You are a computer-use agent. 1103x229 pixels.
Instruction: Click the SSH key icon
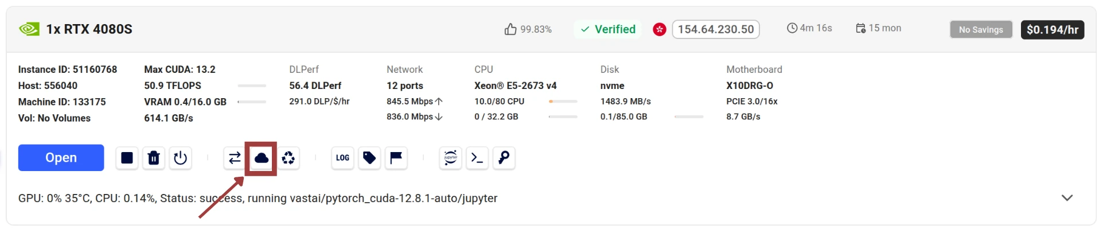[504, 158]
